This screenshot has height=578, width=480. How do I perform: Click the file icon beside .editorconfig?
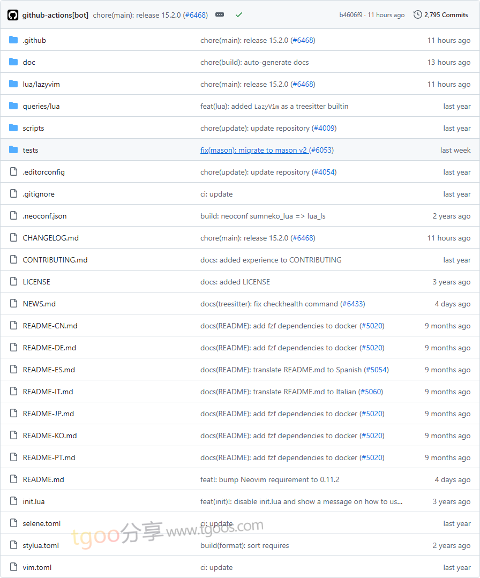pos(13,172)
